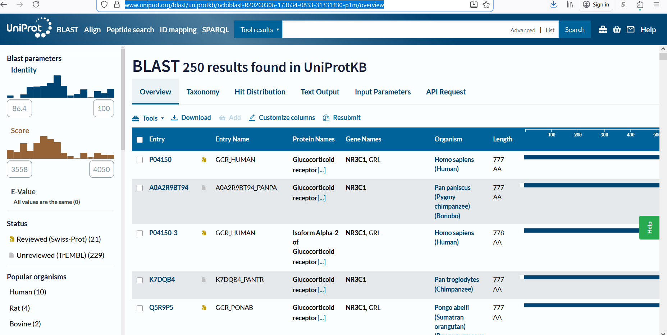Viewport: 667px width, 335px height.
Task: Open Align in the top navigation
Action: click(92, 30)
